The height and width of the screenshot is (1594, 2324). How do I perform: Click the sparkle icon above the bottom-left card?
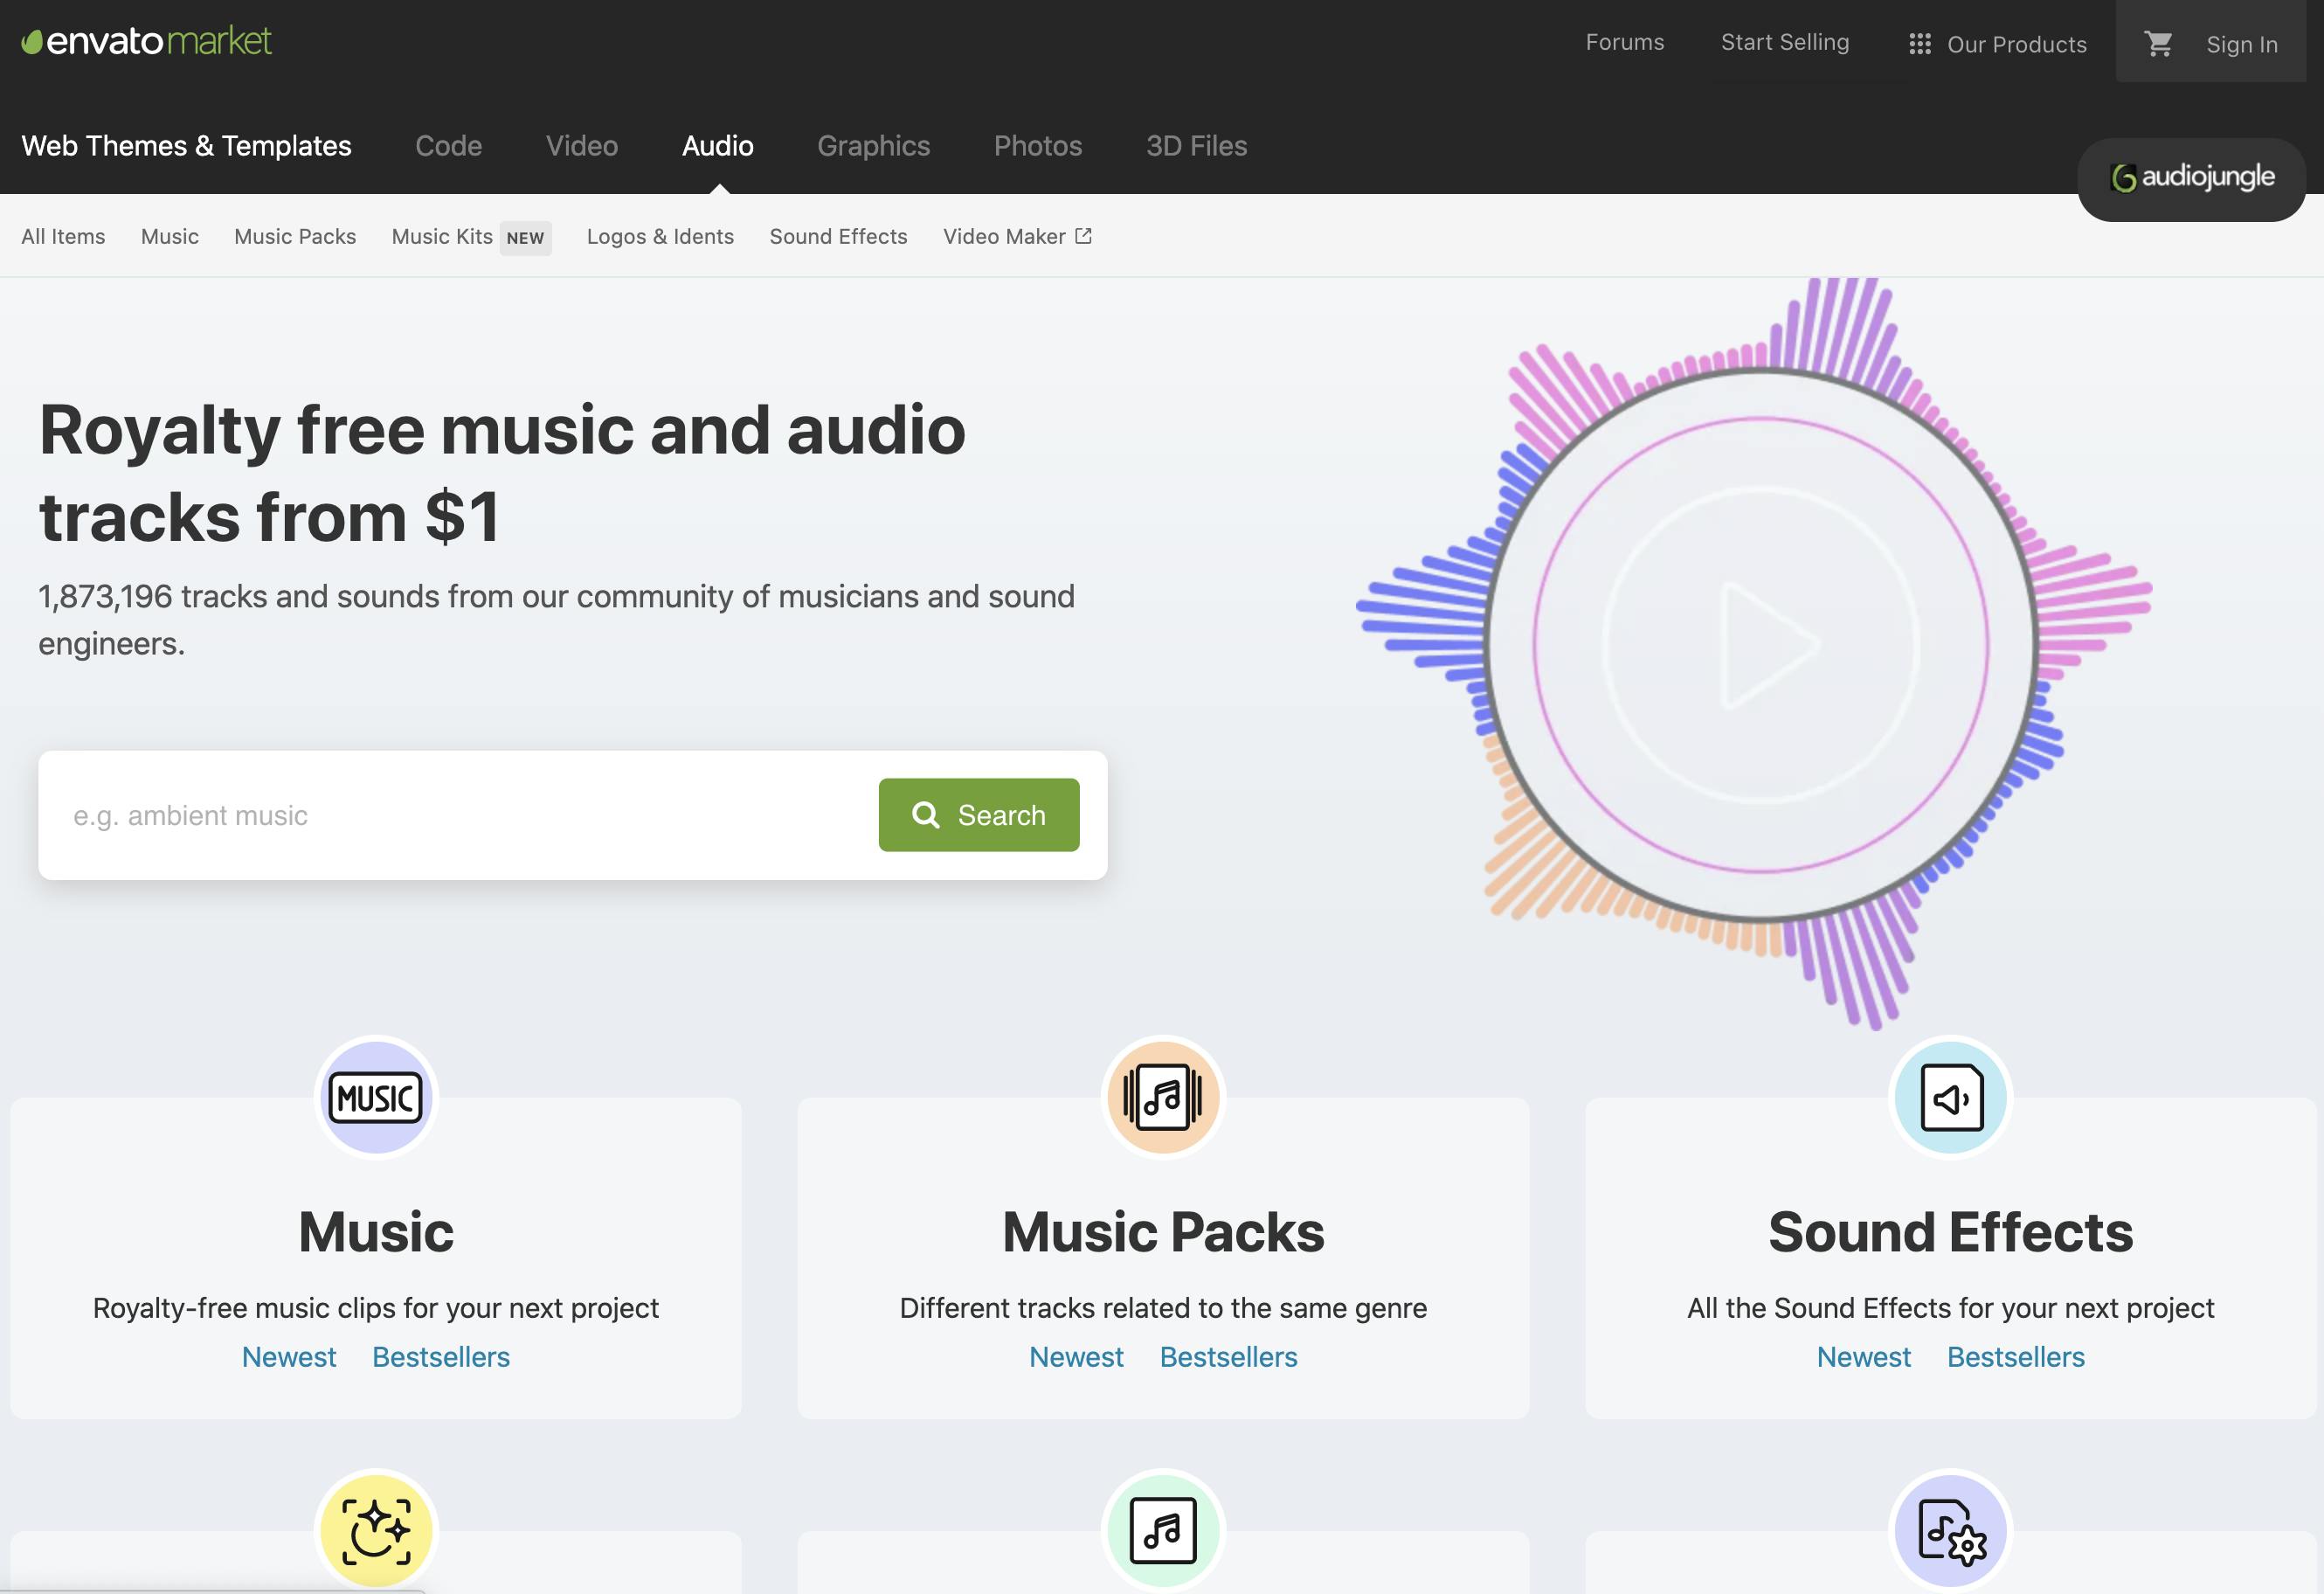point(375,1531)
